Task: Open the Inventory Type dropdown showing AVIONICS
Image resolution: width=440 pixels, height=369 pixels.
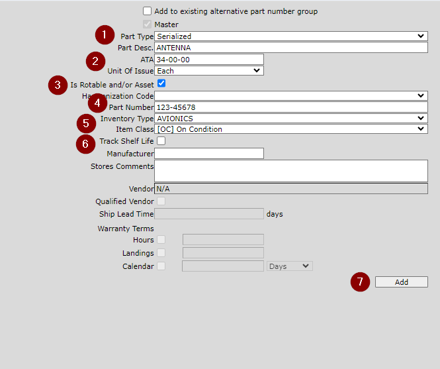Action: tap(291, 119)
